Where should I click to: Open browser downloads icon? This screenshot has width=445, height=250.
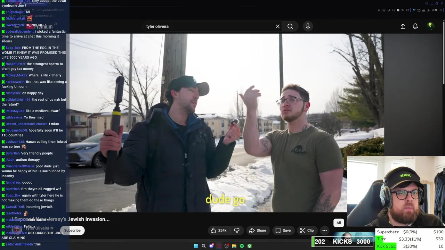point(428,10)
